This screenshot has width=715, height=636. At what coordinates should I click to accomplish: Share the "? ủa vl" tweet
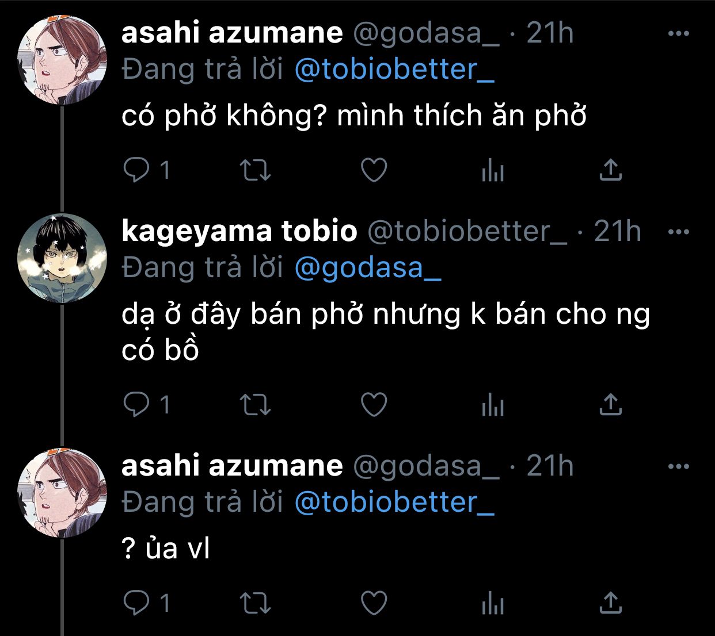(610, 603)
